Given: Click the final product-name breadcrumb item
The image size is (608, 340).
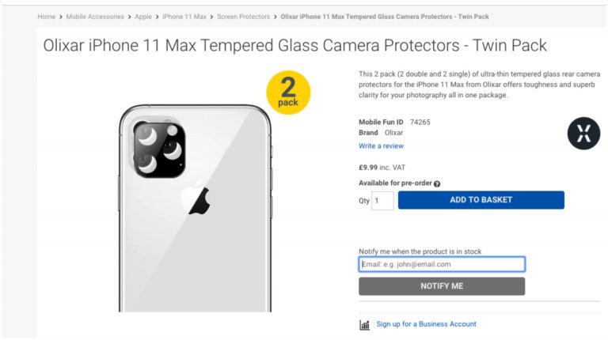Looking at the screenshot, I should point(385,17).
